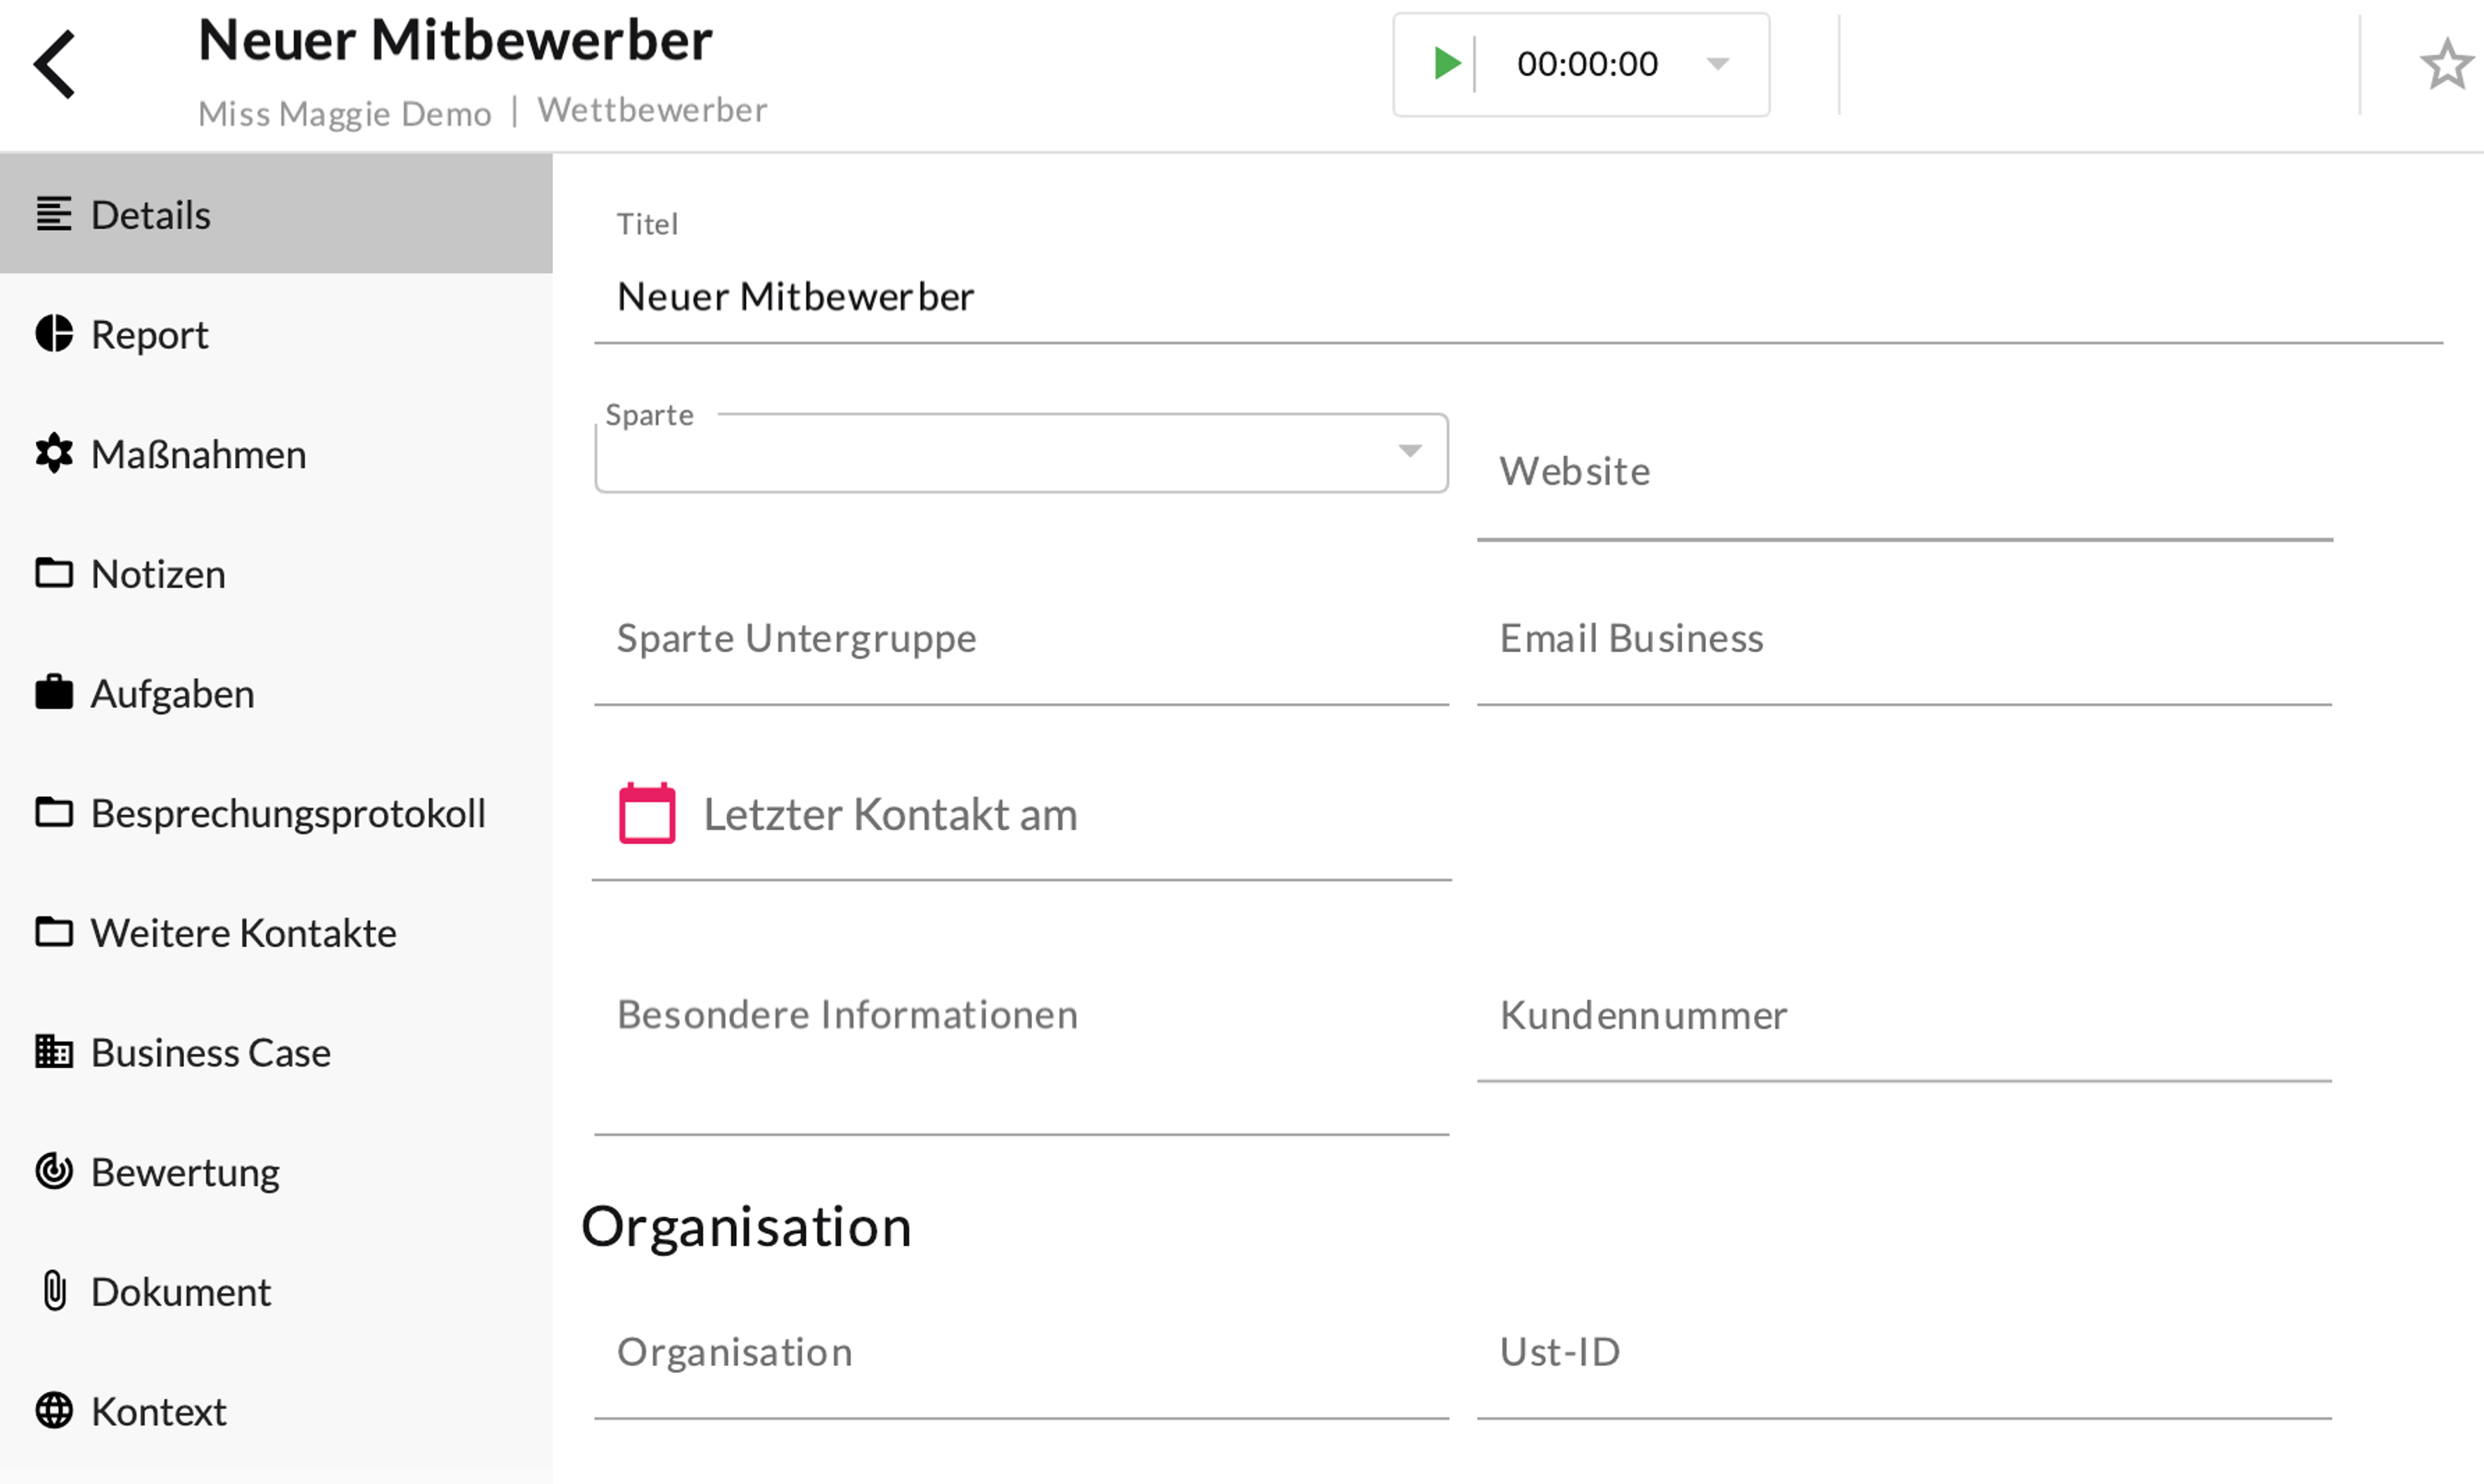Open Business Case building icon
Viewport: 2484px width, 1484px height.
(x=54, y=1052)
